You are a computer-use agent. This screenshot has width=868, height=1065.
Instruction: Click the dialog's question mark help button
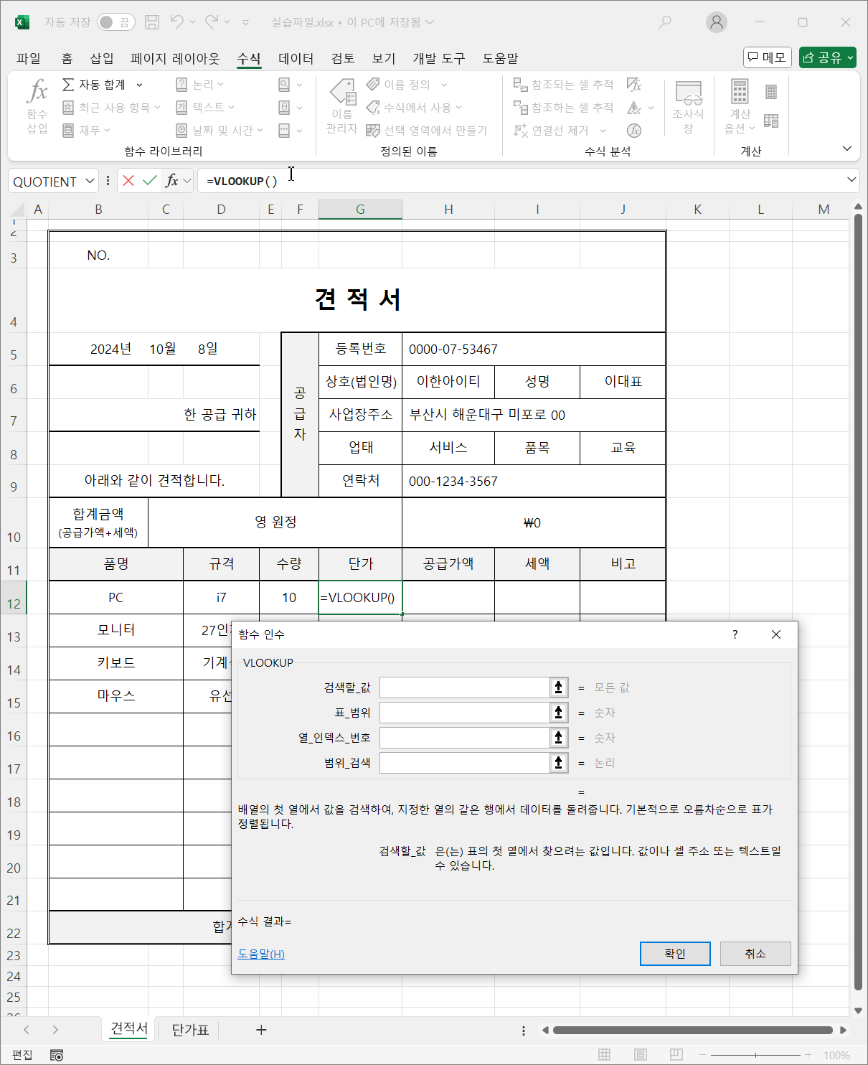[735, 634]
